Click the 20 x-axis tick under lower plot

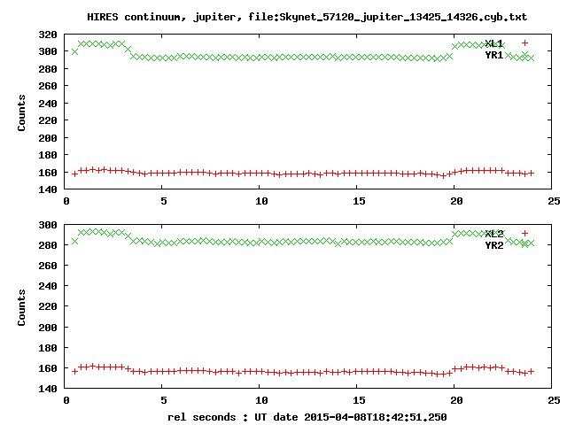click(x=456, y=400)
